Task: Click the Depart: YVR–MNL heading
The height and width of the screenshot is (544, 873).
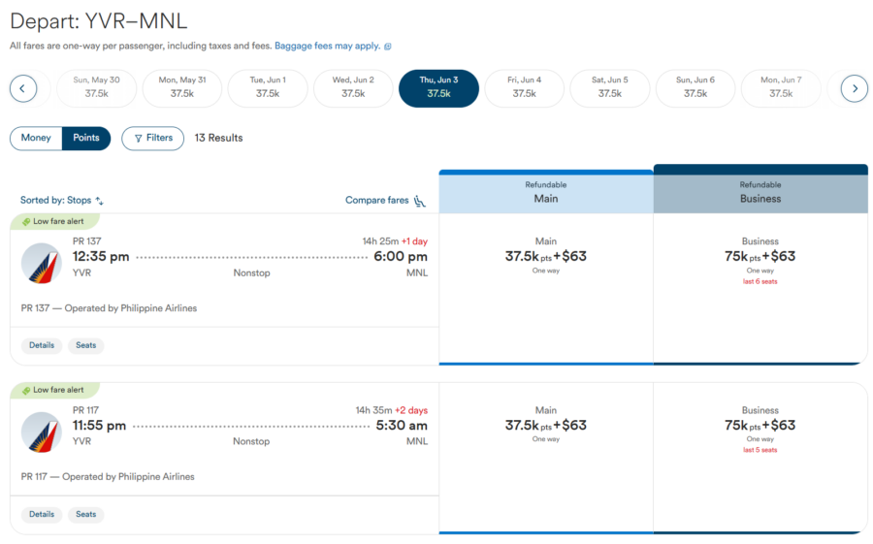Action: tap(99, 21)
